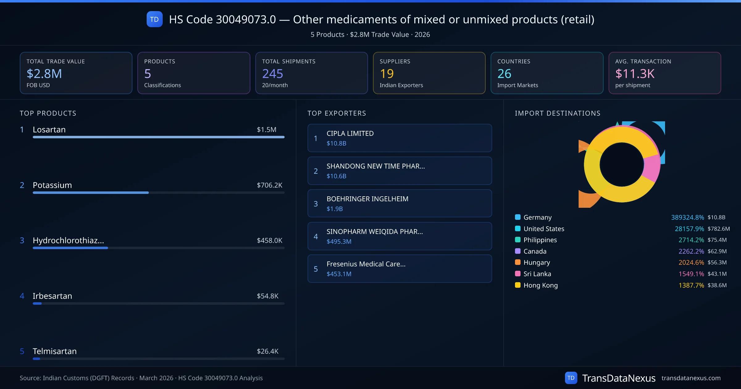Select the BOEHRINGER INGELHEIM exporter card
741x389 pixels.
(400, 203)
